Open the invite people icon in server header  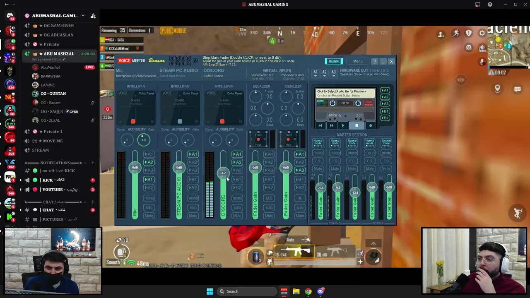click(93, 16)
